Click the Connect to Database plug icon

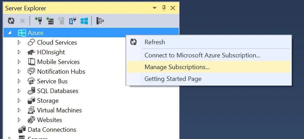coord(38,21)
